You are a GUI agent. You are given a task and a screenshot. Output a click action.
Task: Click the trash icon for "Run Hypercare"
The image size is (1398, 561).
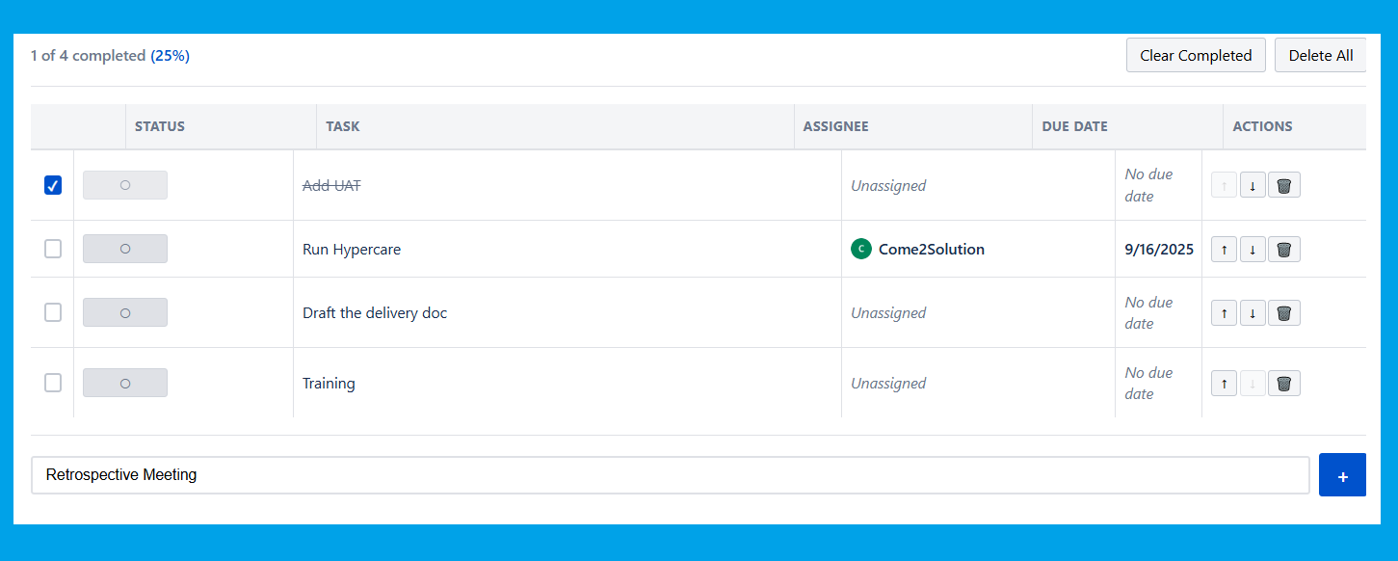(1284, 249)
